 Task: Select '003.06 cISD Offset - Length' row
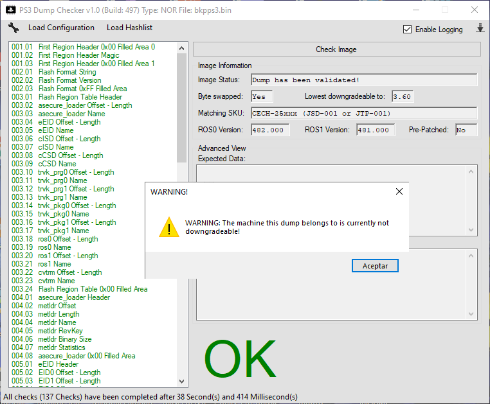56,139
